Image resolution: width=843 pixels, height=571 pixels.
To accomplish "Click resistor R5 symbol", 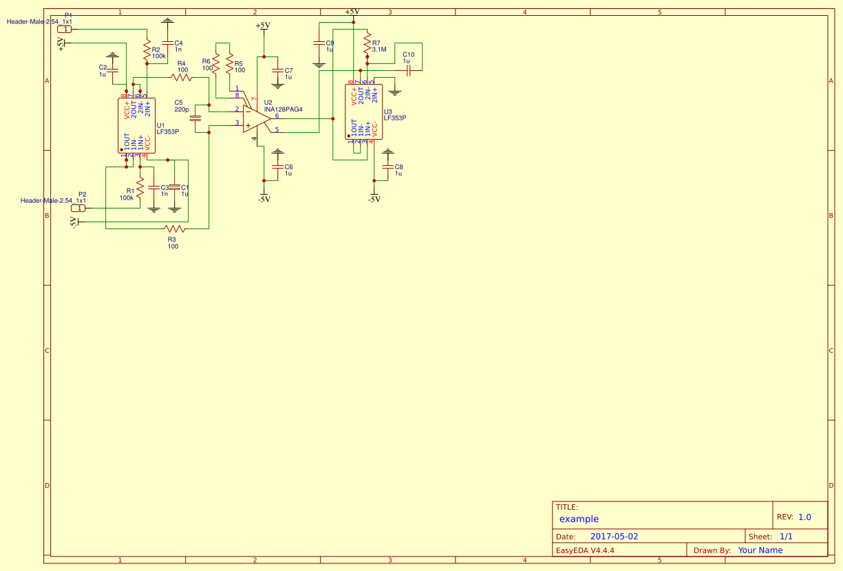I will click(x=229, y=64).
